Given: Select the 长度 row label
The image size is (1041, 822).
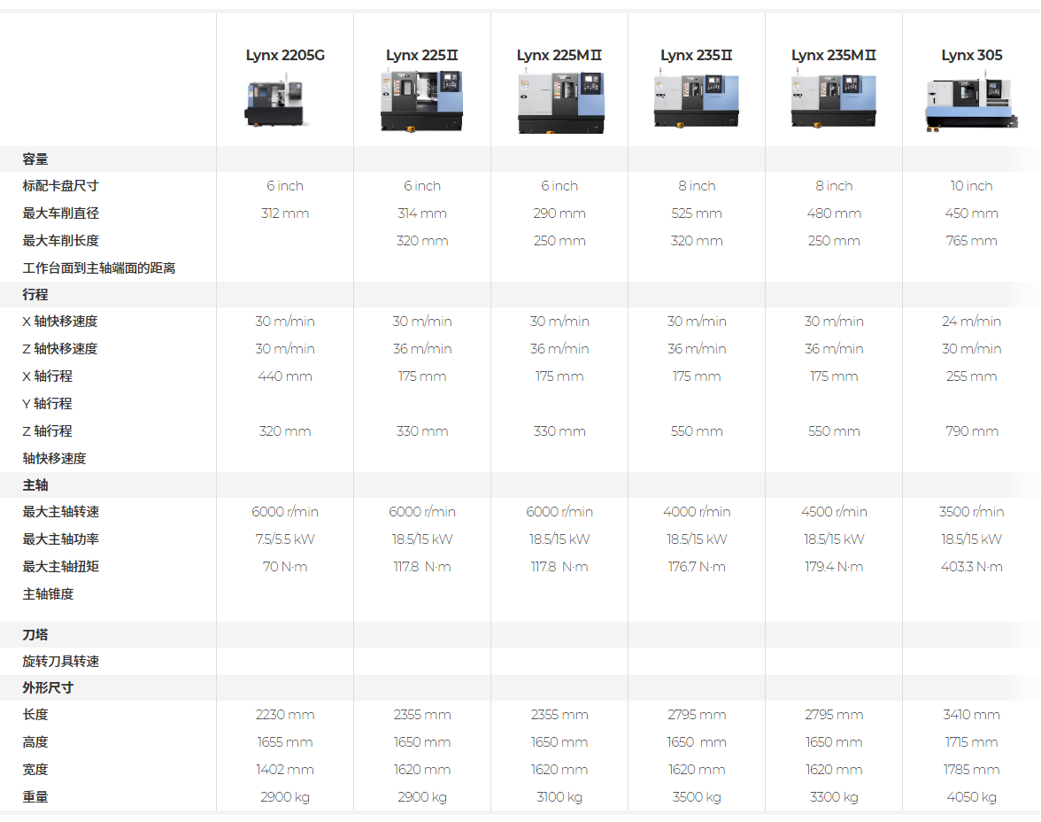Looking at the screenshot, I should 35,714.
